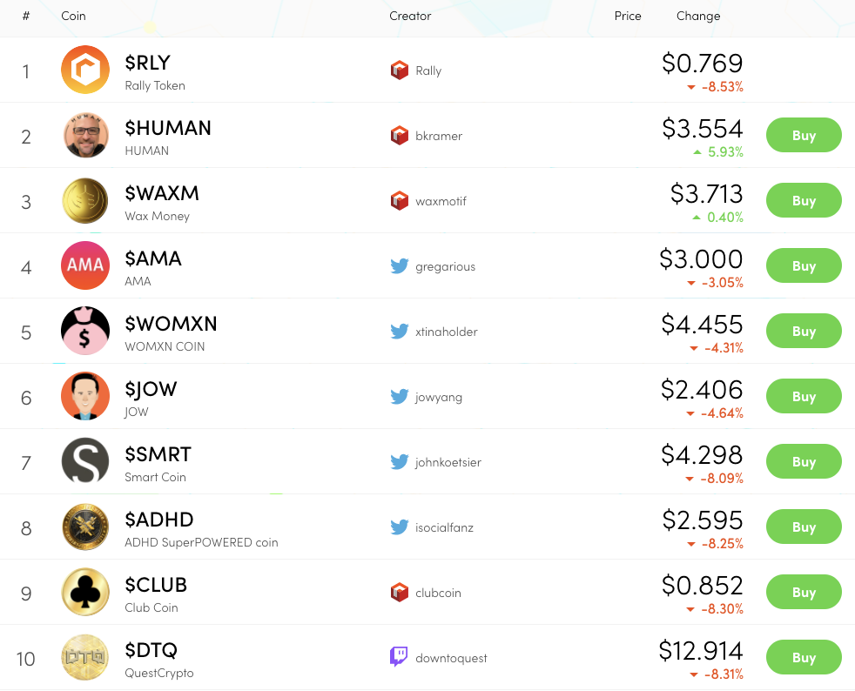Click the $RLY Rally Token coin logo
Image resolution: width=855 pixels, height=691 pixels.
pyautogui.click(x=85, y=70)
